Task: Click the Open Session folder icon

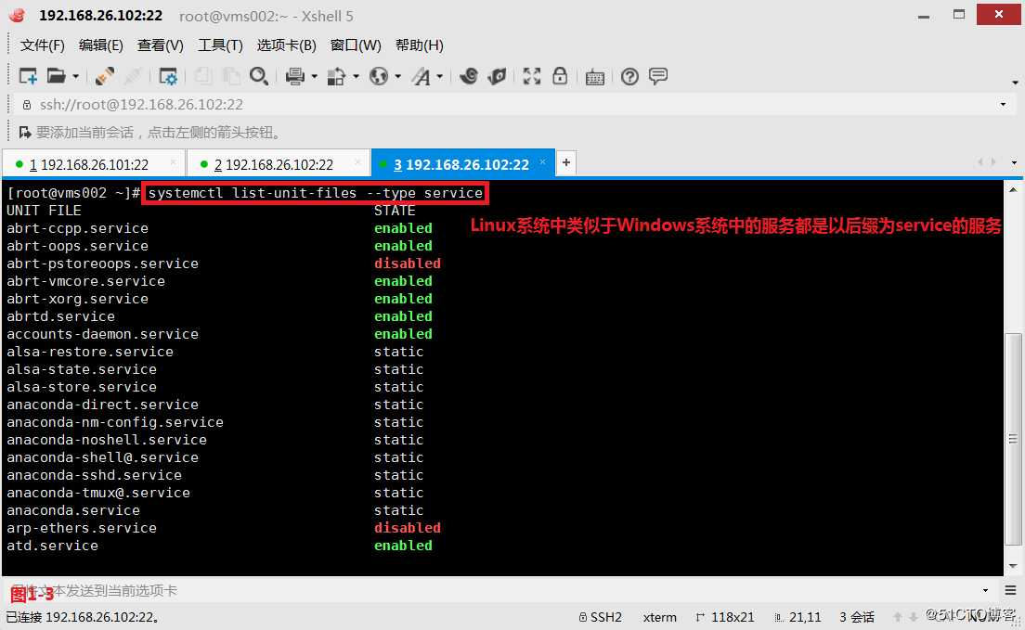Action: (57, 76)
